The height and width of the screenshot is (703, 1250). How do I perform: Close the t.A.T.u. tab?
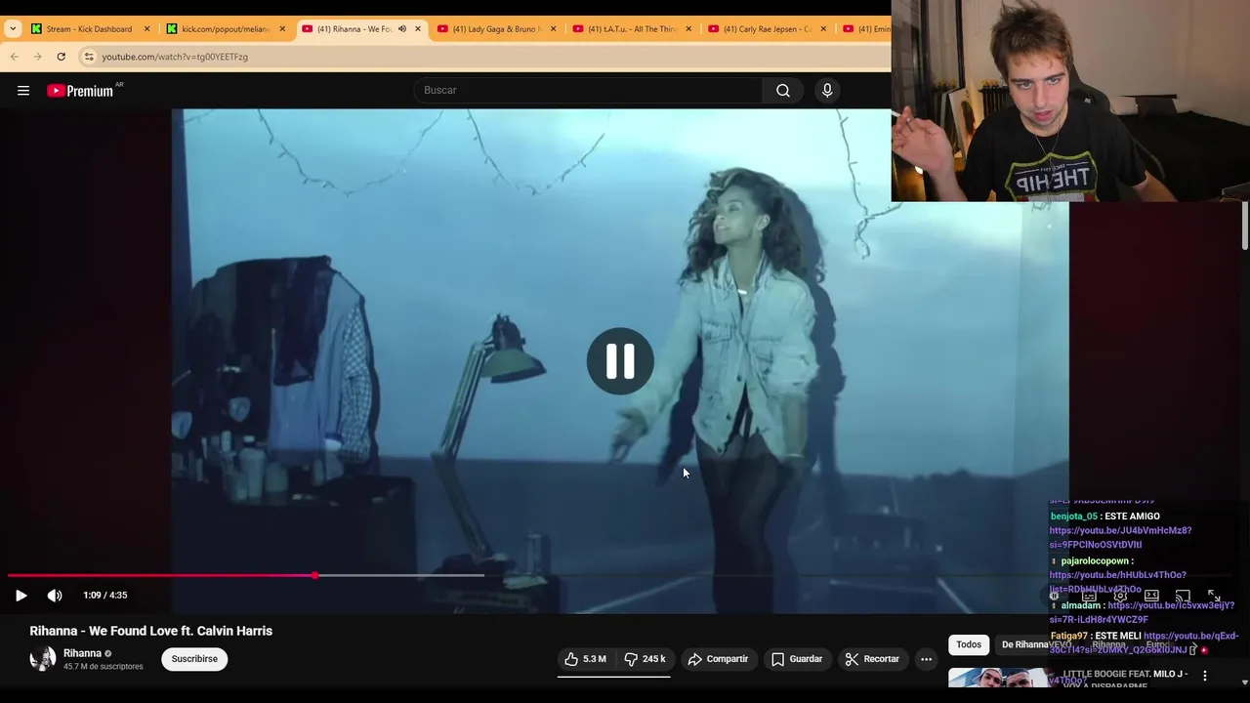coord(688,29)
